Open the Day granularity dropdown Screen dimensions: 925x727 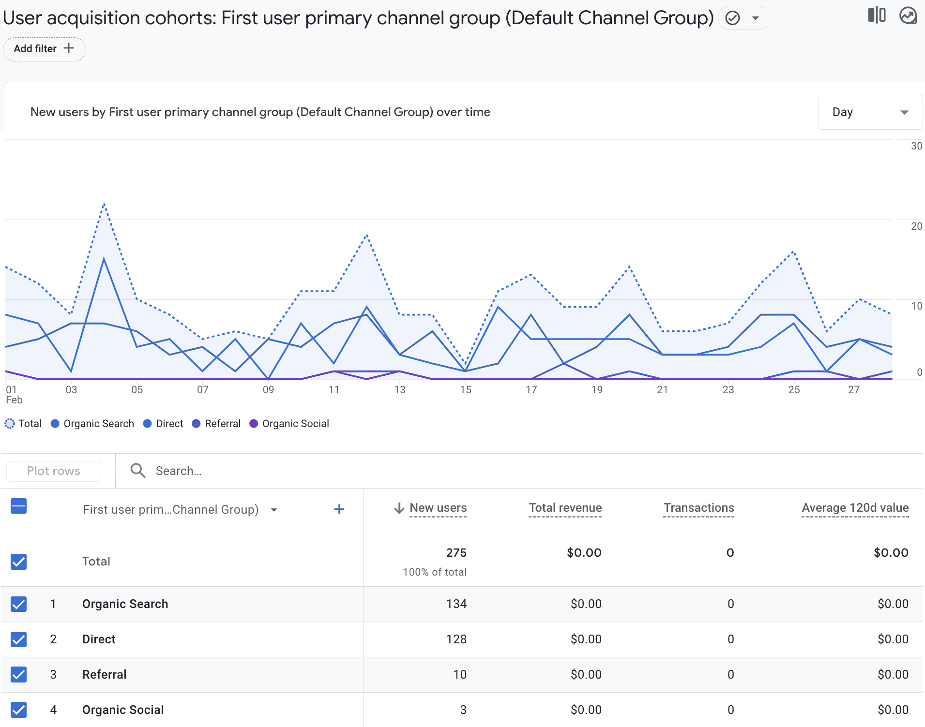click(870, 112)
